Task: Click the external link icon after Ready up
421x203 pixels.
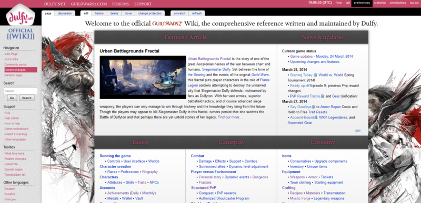Action: (x=308, y=86)
